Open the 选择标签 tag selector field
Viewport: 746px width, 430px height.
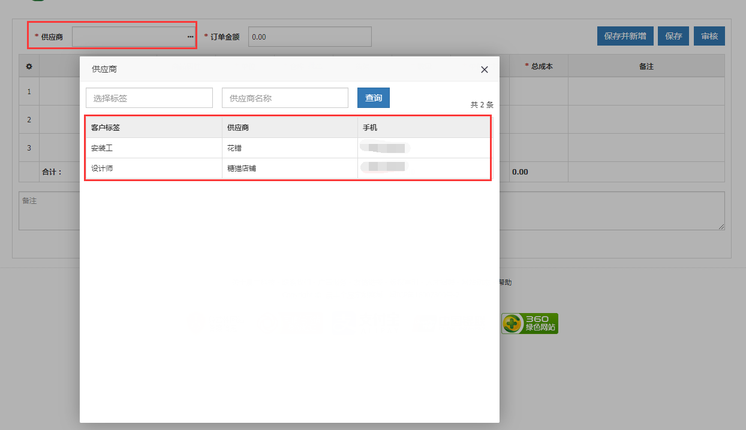click(149, 98)
